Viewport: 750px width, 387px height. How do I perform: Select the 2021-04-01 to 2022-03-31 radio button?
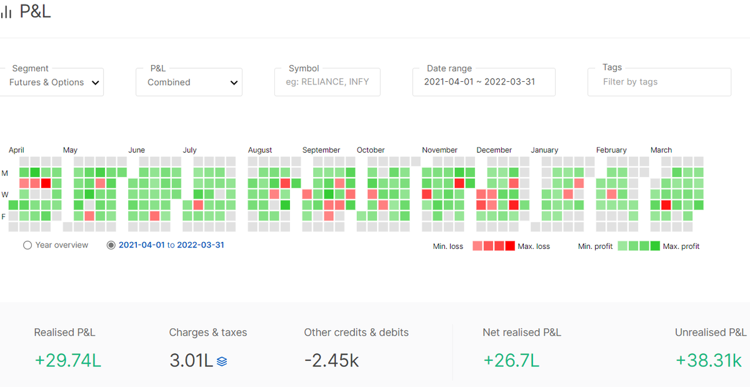[111, 245]
